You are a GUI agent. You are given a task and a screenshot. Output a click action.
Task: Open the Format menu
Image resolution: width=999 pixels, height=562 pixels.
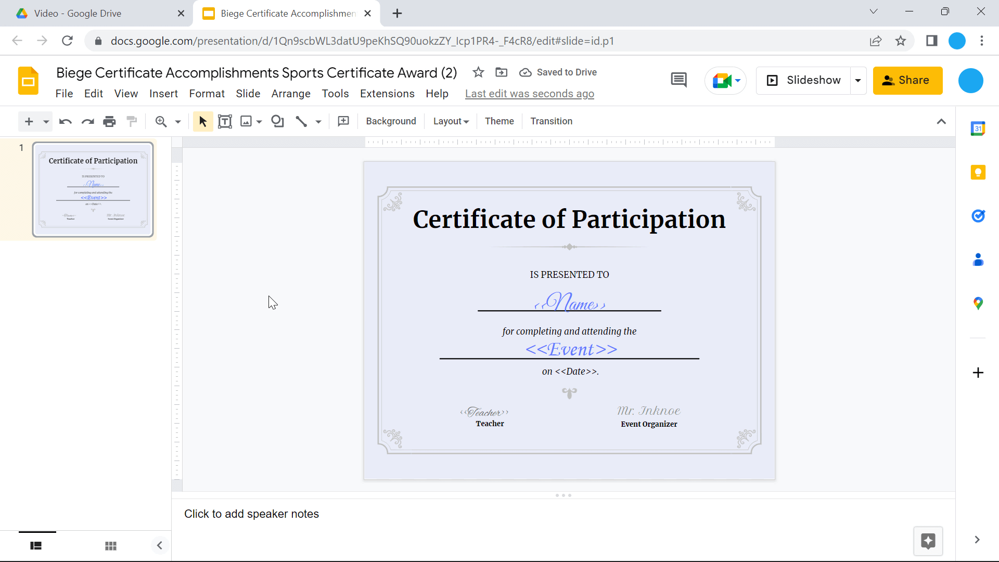(x=207, y=93)
